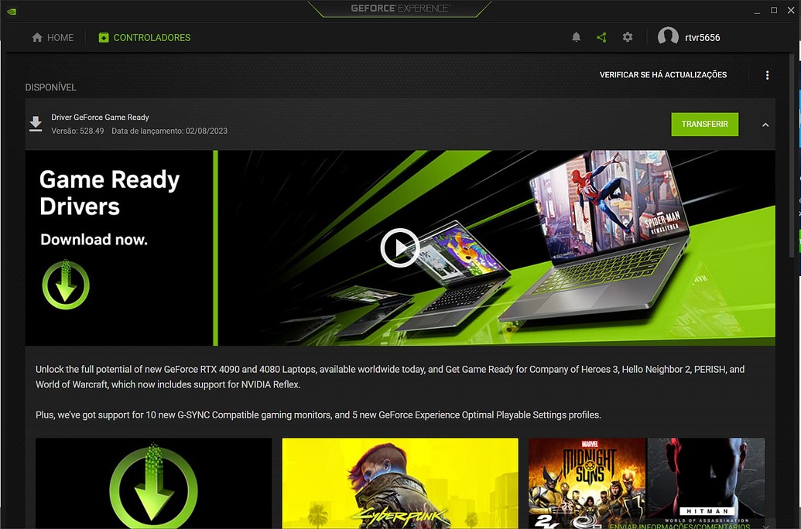Image resolution: width=801 pixels, height=529 pixels.
Task: Open the notifications bell
Action: [576, 37]
